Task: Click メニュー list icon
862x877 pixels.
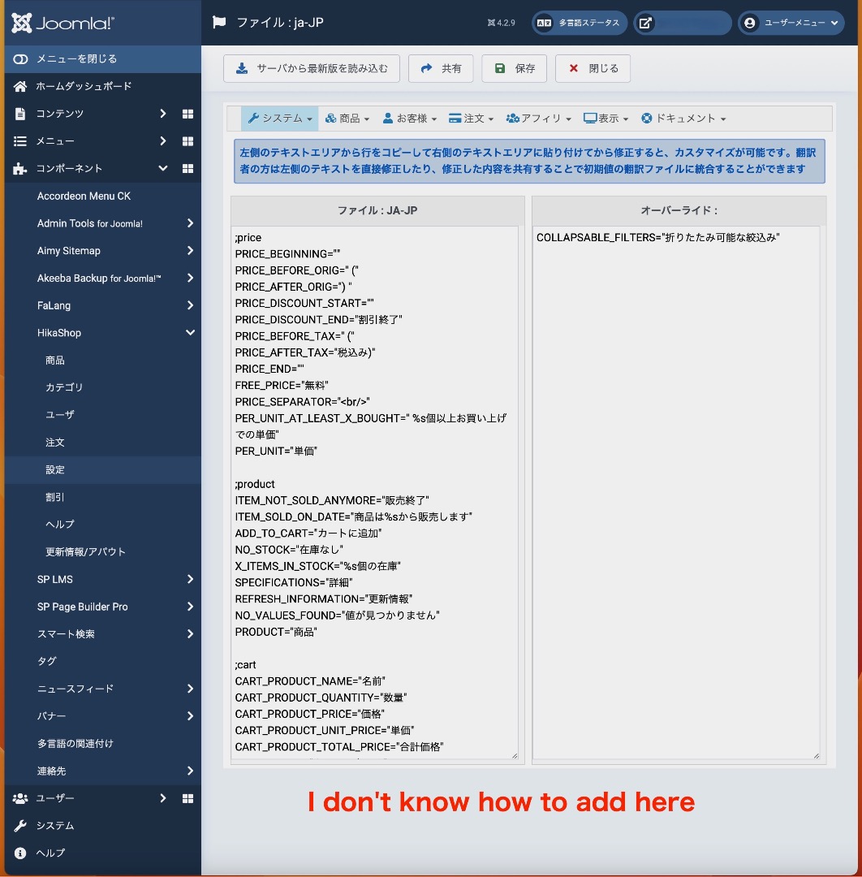Action: point(20,141)
